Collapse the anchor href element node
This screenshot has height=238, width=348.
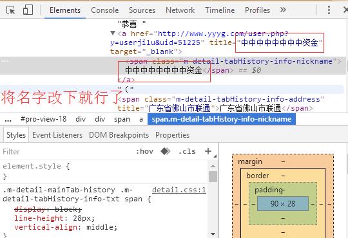[113, 33]
